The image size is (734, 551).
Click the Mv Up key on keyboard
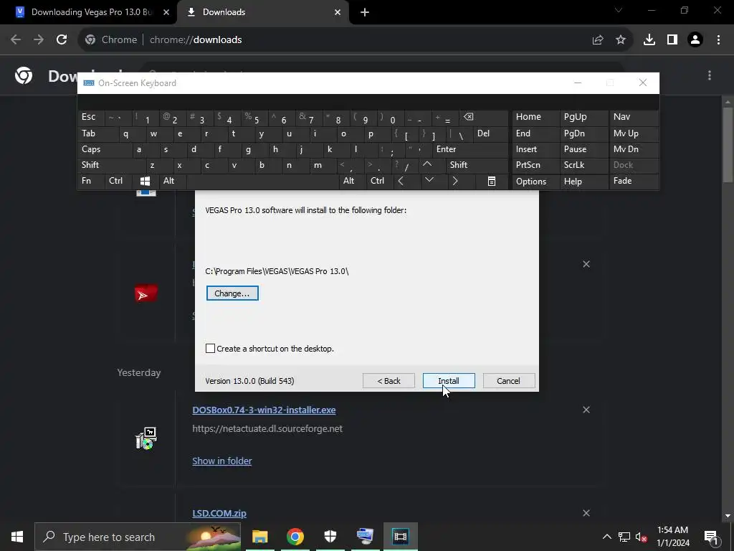[634, 133]
